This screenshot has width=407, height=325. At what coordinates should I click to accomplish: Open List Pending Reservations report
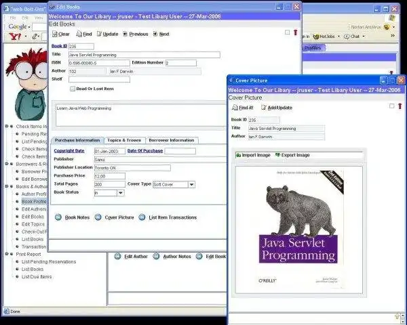(x=49, y=261)
